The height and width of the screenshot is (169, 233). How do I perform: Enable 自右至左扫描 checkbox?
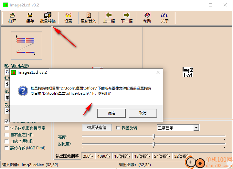pos(6,135)
